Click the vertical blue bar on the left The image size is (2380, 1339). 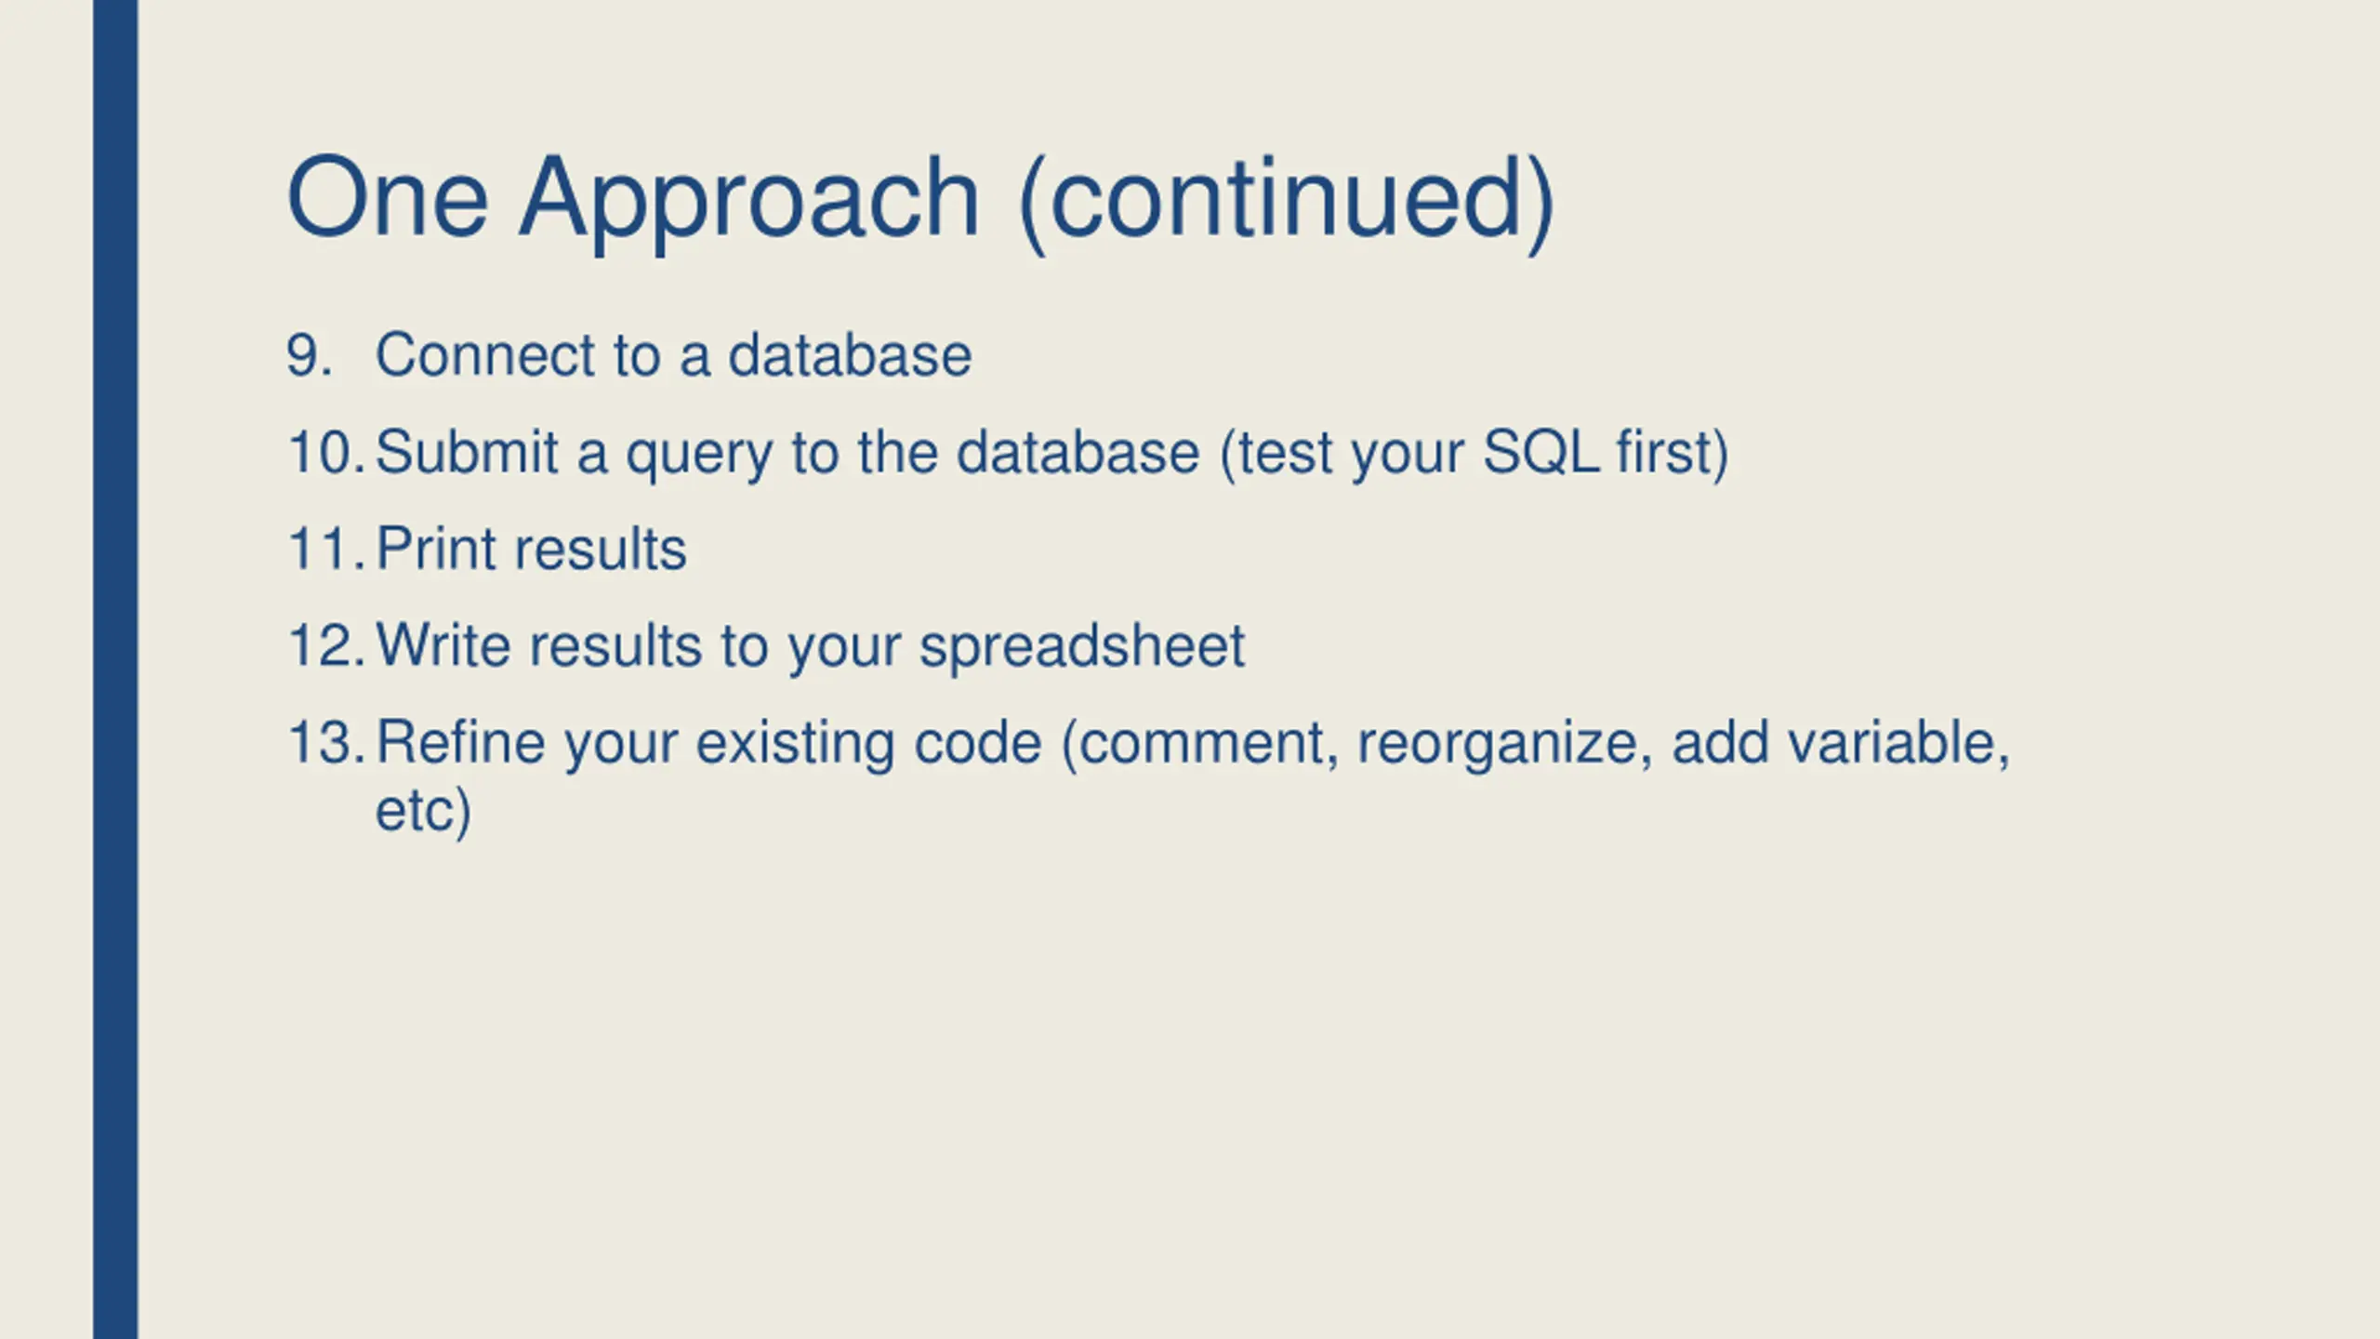115,669
